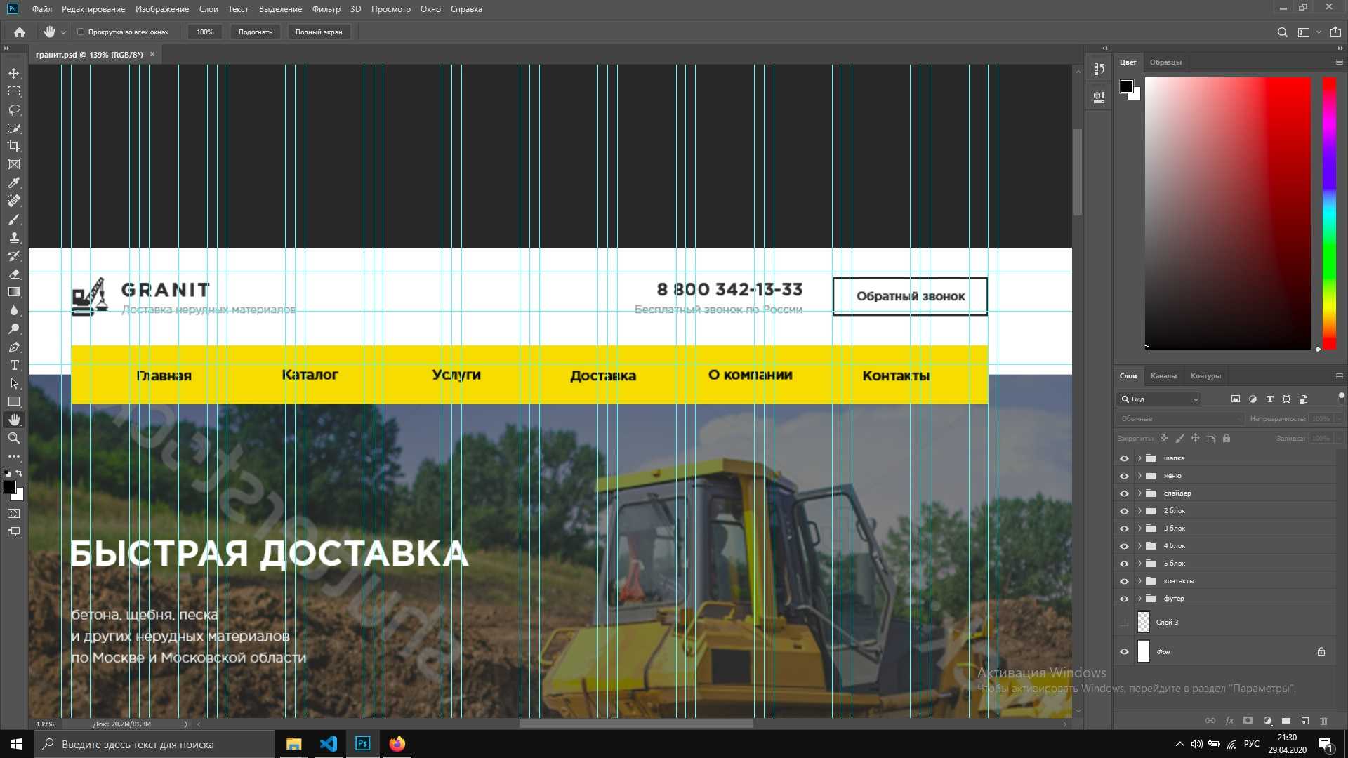Open the Hand tool preset dropdown arrow

tap(63, 32)
